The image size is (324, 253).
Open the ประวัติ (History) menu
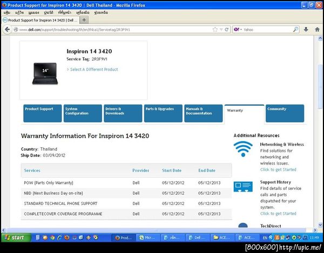(49, 12)
